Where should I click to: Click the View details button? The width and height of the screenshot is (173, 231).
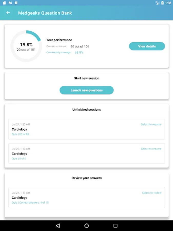[147, 46]
